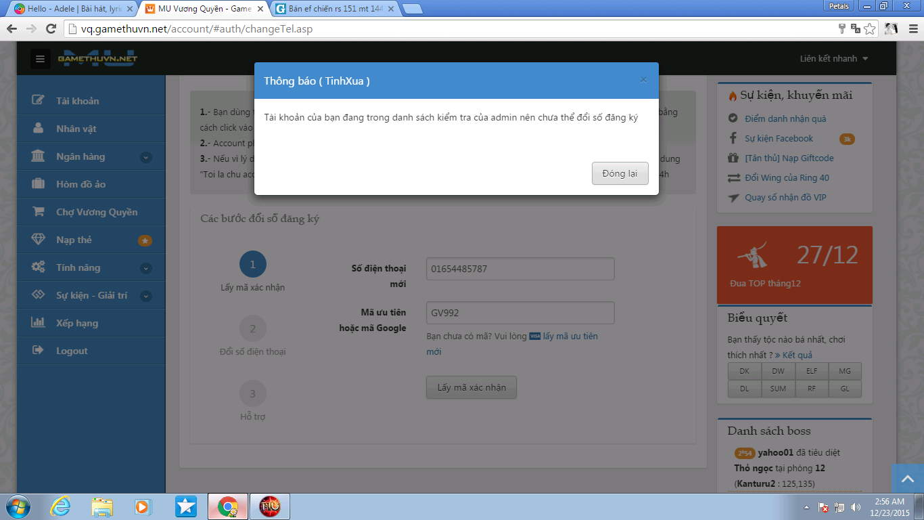The image size is (924, 520).
Task: Click the Đóng lại button
Action: point(620,173)
